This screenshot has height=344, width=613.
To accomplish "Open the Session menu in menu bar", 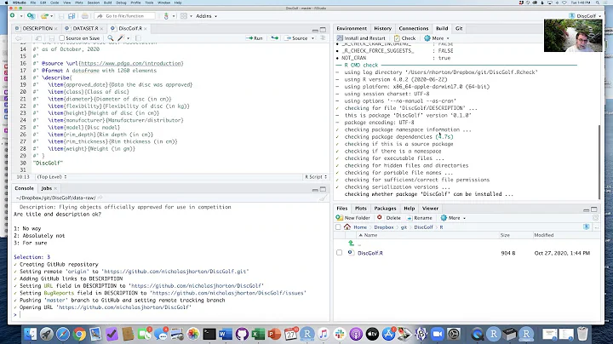I will point(93,3).
